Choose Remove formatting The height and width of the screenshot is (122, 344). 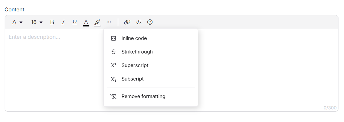[x=151, y=96]
